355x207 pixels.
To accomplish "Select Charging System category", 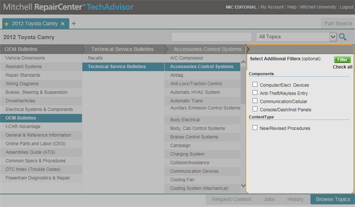I will point(202,154).
